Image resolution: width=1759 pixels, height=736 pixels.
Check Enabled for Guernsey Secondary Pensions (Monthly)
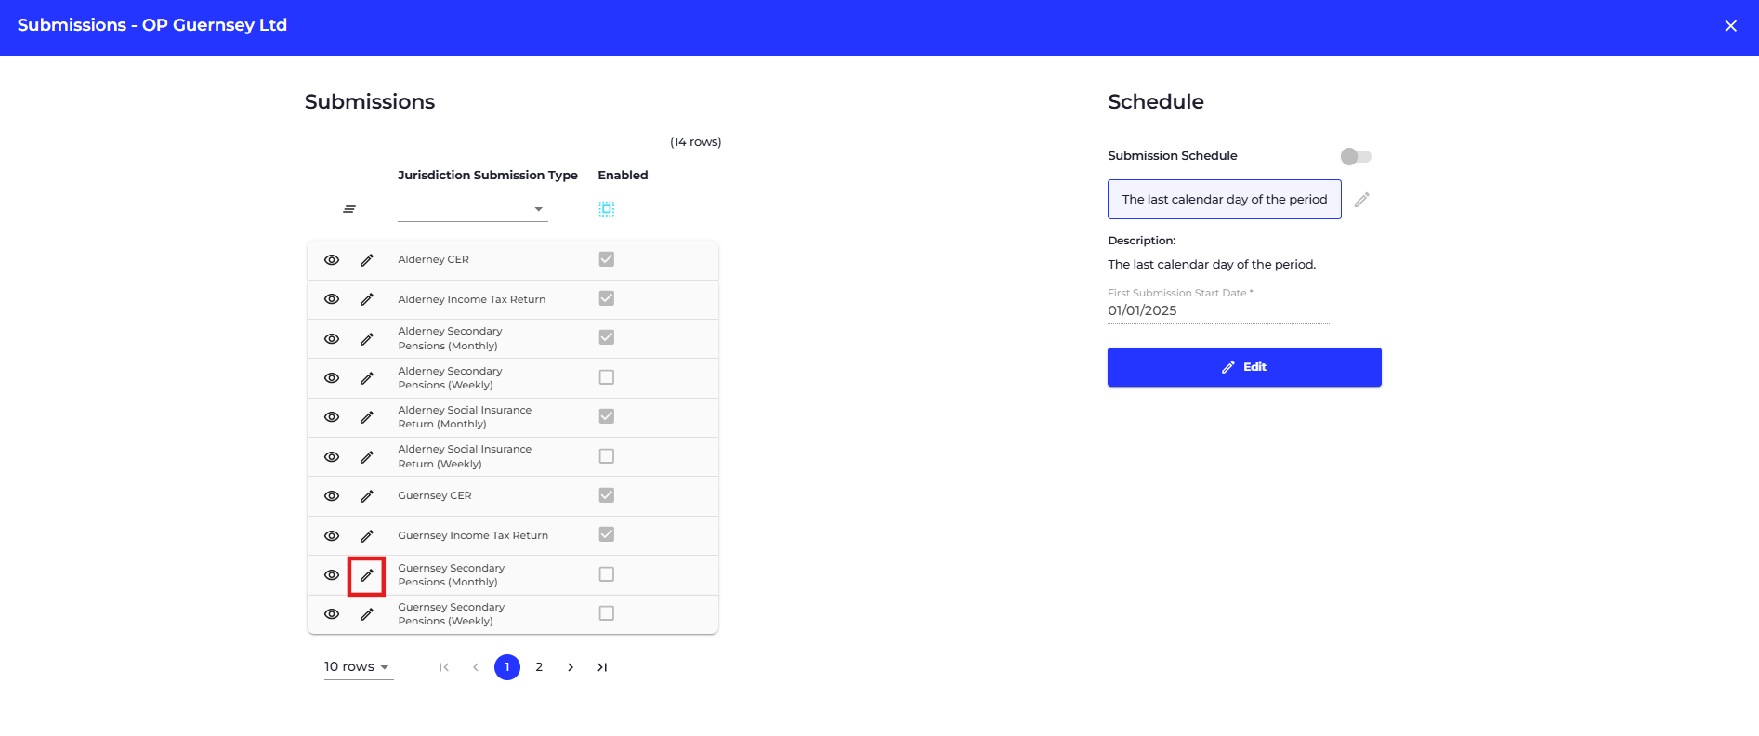tap(607, 574)
